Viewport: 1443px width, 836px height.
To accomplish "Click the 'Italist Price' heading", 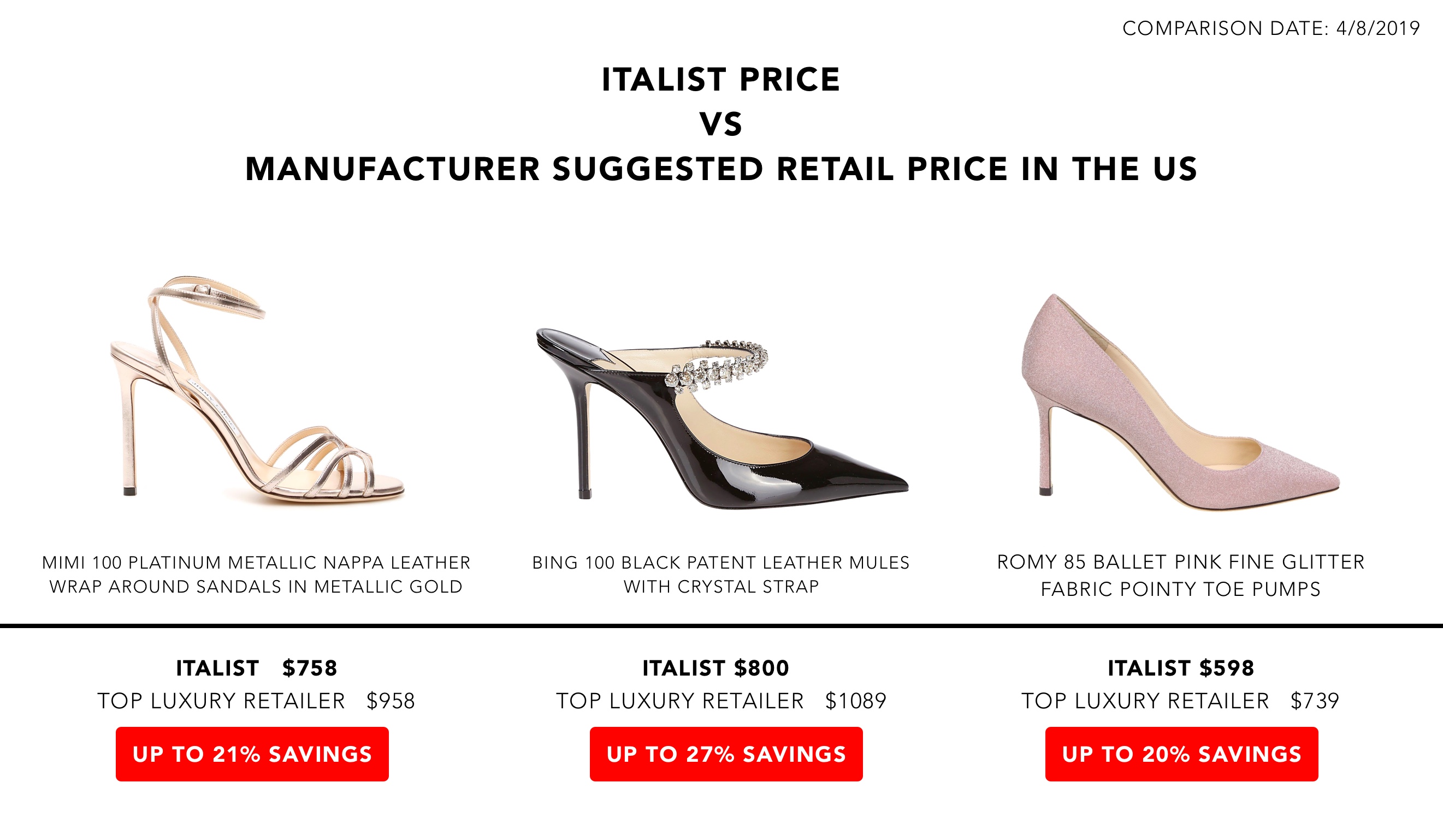I will pos(721,79).
